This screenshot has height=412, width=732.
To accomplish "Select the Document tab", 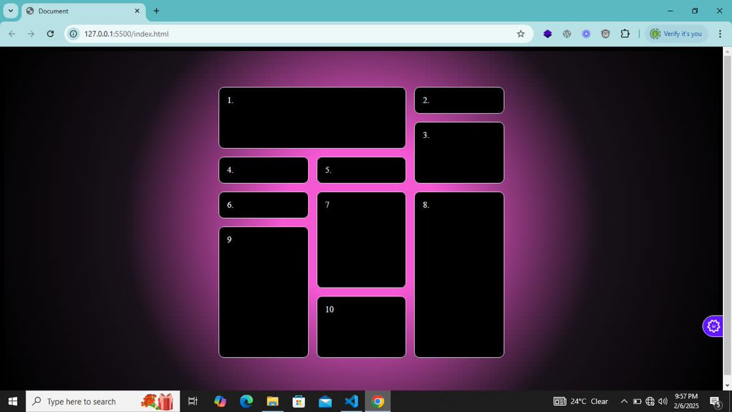I will coord(84,11).
